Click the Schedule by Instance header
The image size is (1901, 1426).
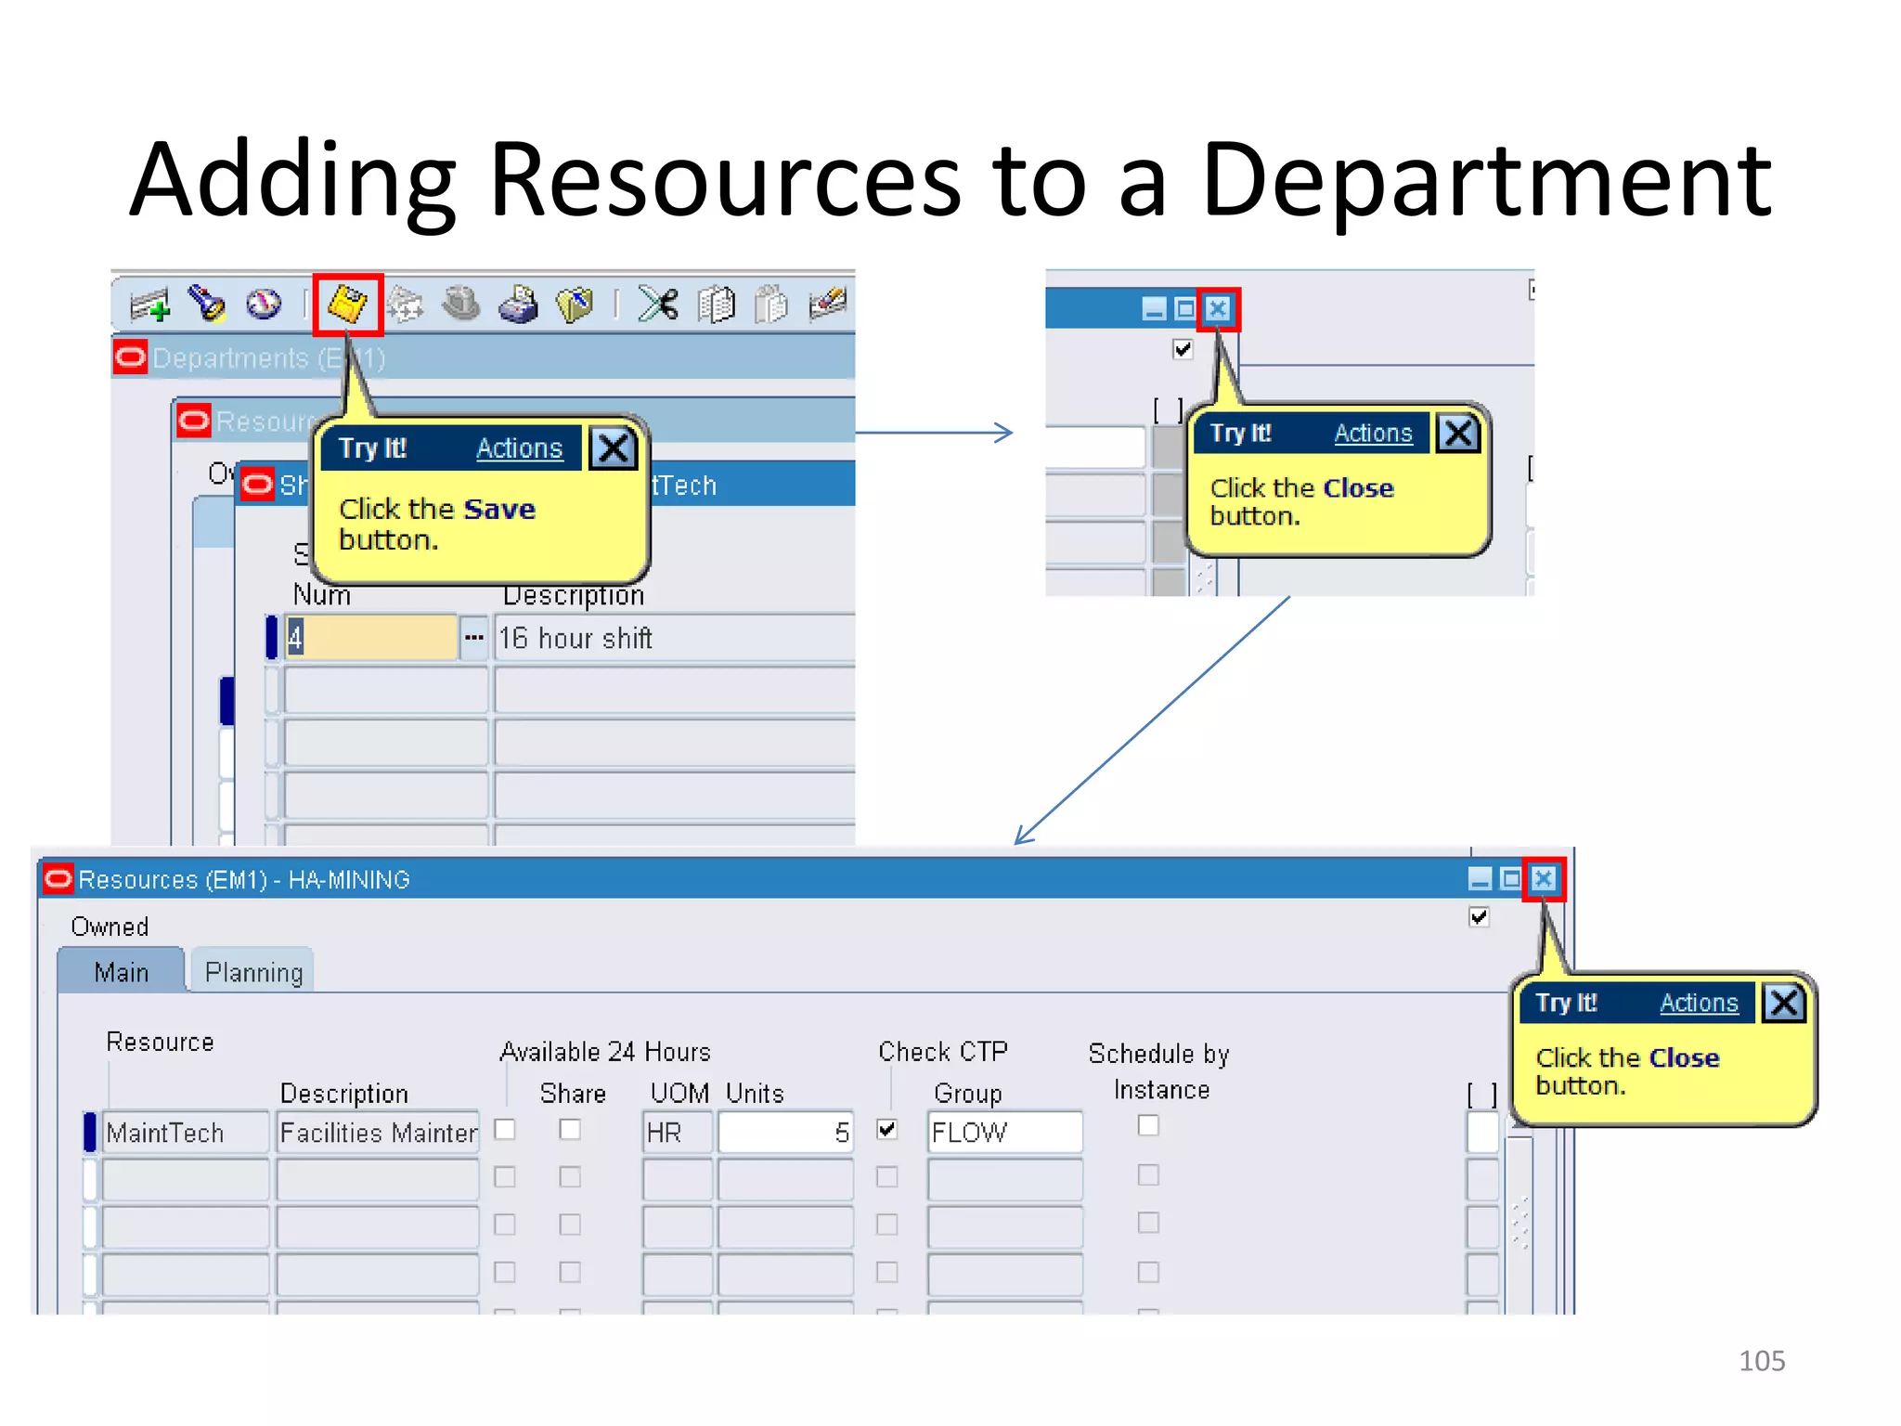pyautogui.click(x=1159, y=1071)
